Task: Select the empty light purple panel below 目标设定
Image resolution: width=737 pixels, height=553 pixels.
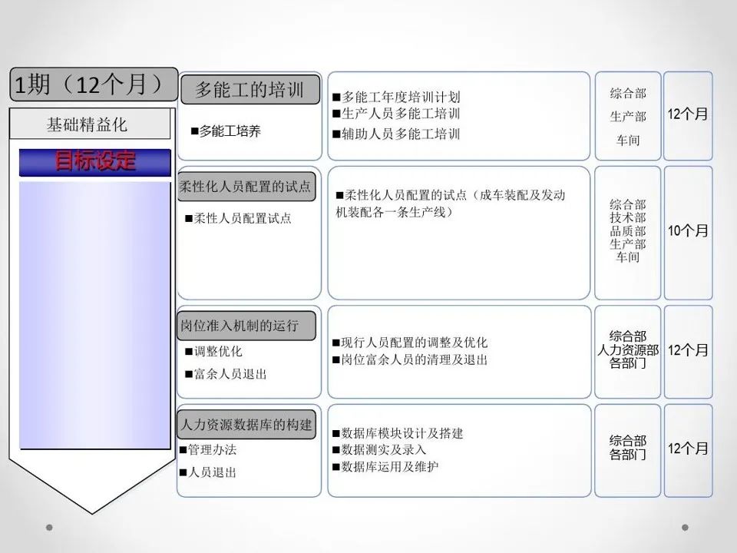Action: 94,315
